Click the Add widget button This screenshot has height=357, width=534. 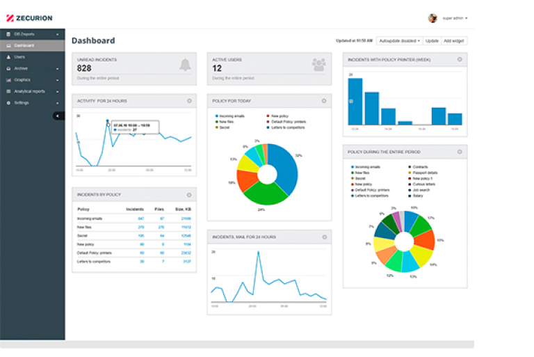pos(453,41)
